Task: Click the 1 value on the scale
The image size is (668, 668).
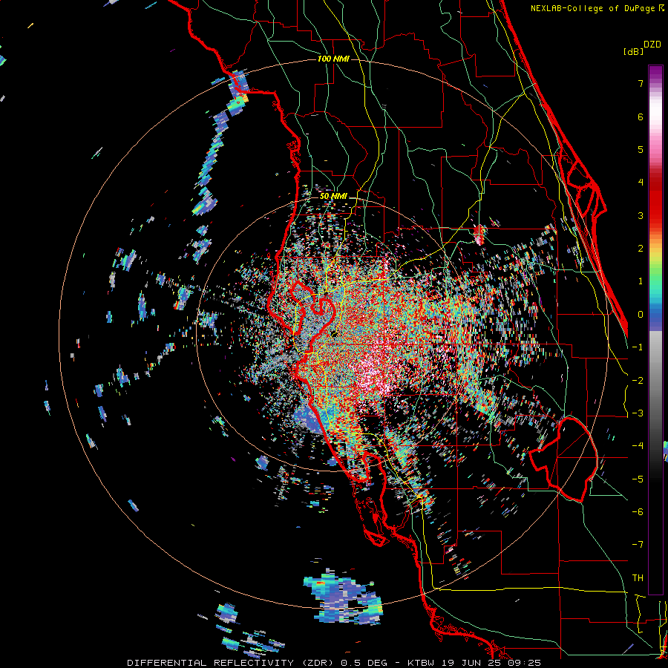Action: click(641, 281)
